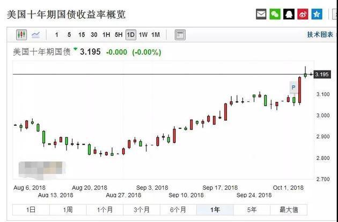Choose the 1个月 time range tab

(x=105, y=210)
